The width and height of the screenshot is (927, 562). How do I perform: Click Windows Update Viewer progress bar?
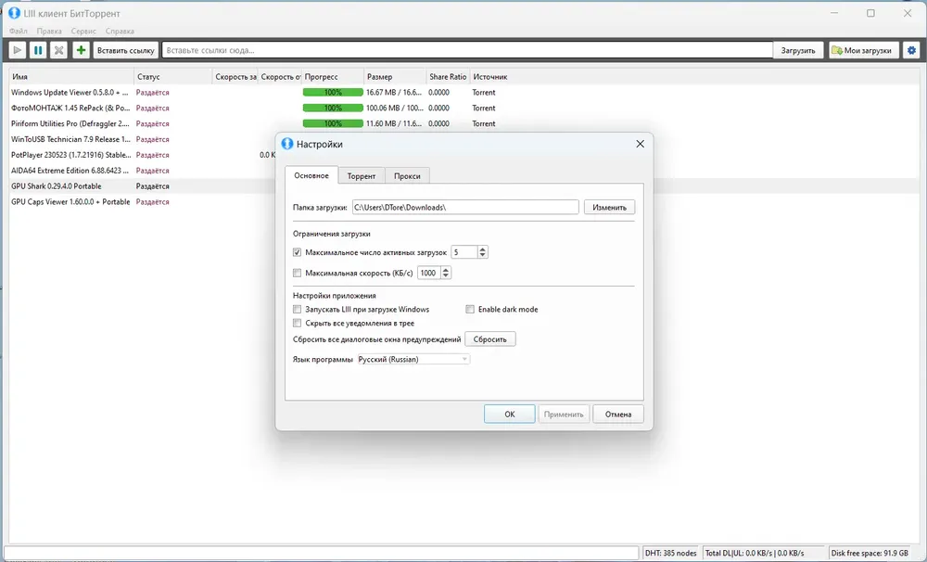pyautogui.click(x=333, y=93)
